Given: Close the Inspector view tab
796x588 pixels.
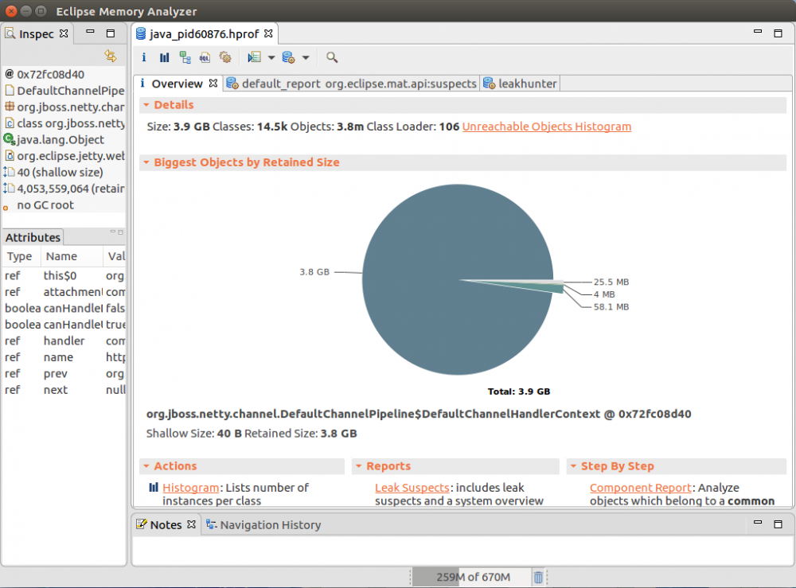Looking at the screenshot, I should [x=64, y=33].
